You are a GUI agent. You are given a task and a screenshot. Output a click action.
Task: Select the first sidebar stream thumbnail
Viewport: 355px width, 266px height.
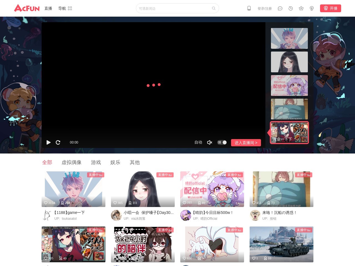[x=289, y=38]
